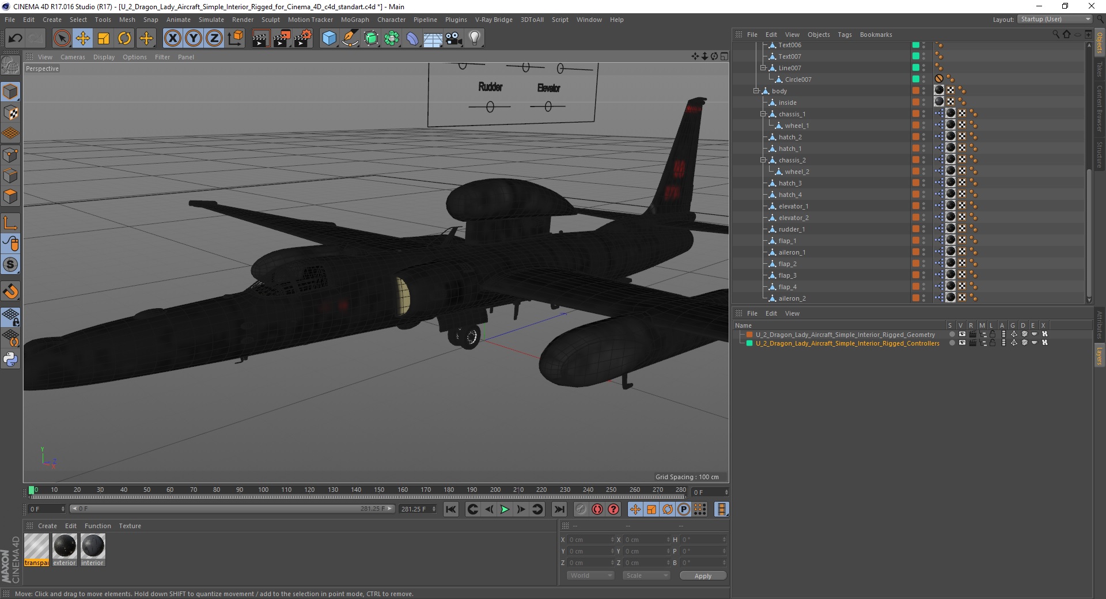
Task: Switch to Model mode in left sidebar
Action: [x=10, y=92]
